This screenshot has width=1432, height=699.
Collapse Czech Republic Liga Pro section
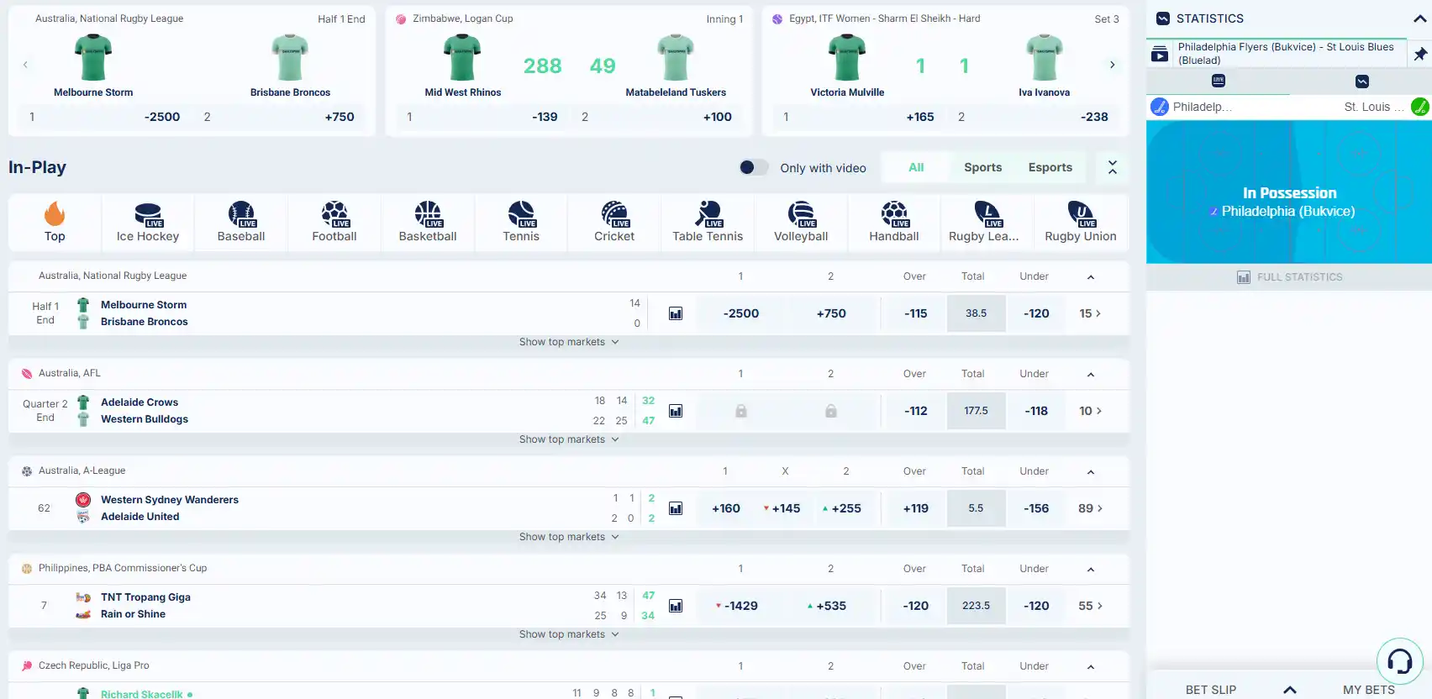(1091, 666)
